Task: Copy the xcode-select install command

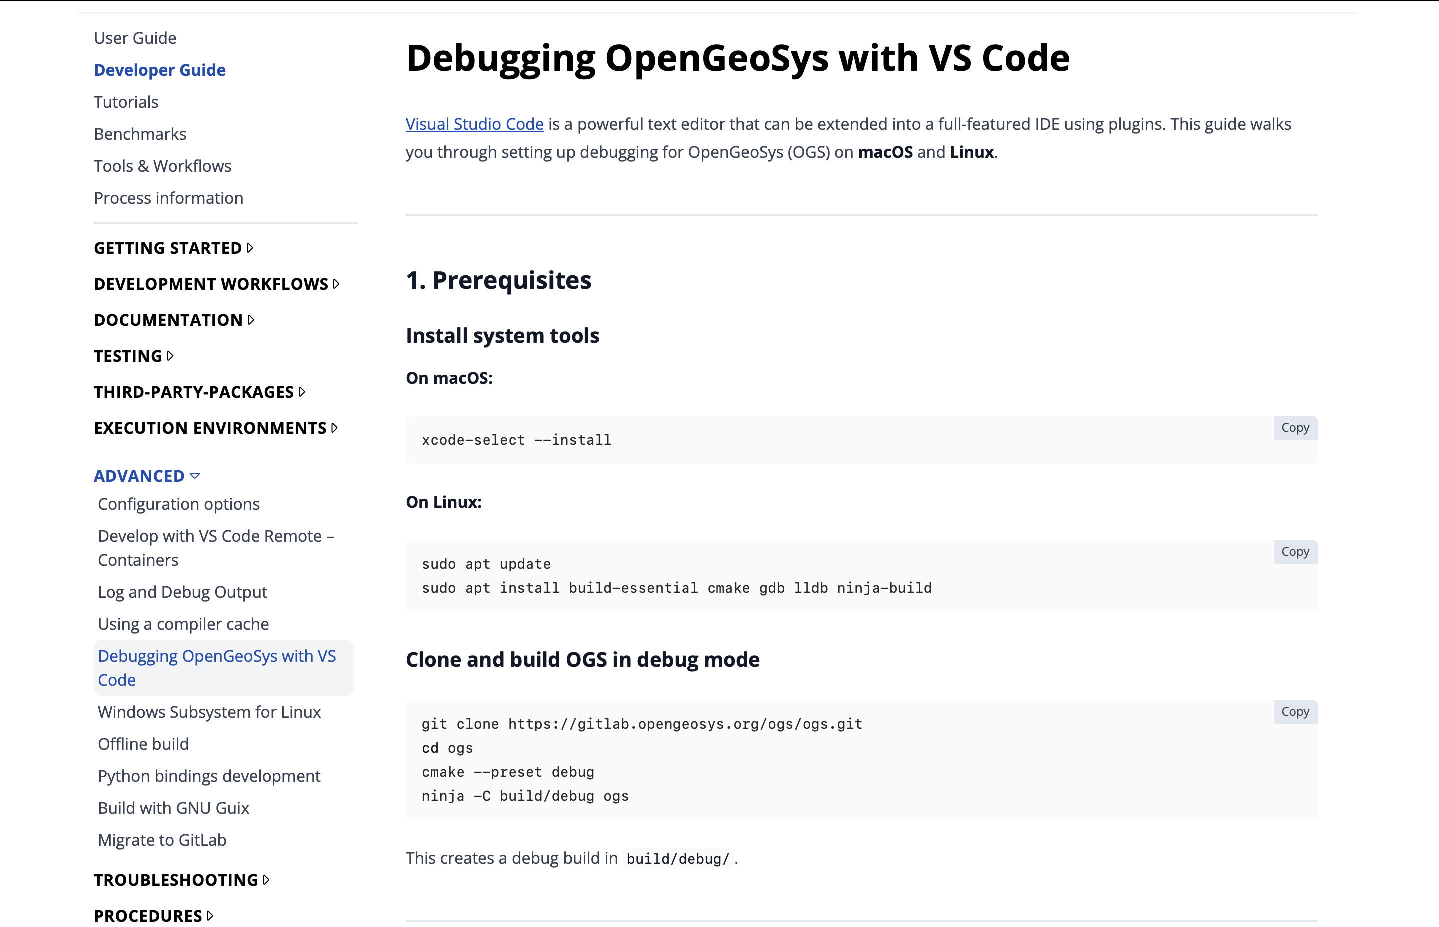Action: [1295, 428]
